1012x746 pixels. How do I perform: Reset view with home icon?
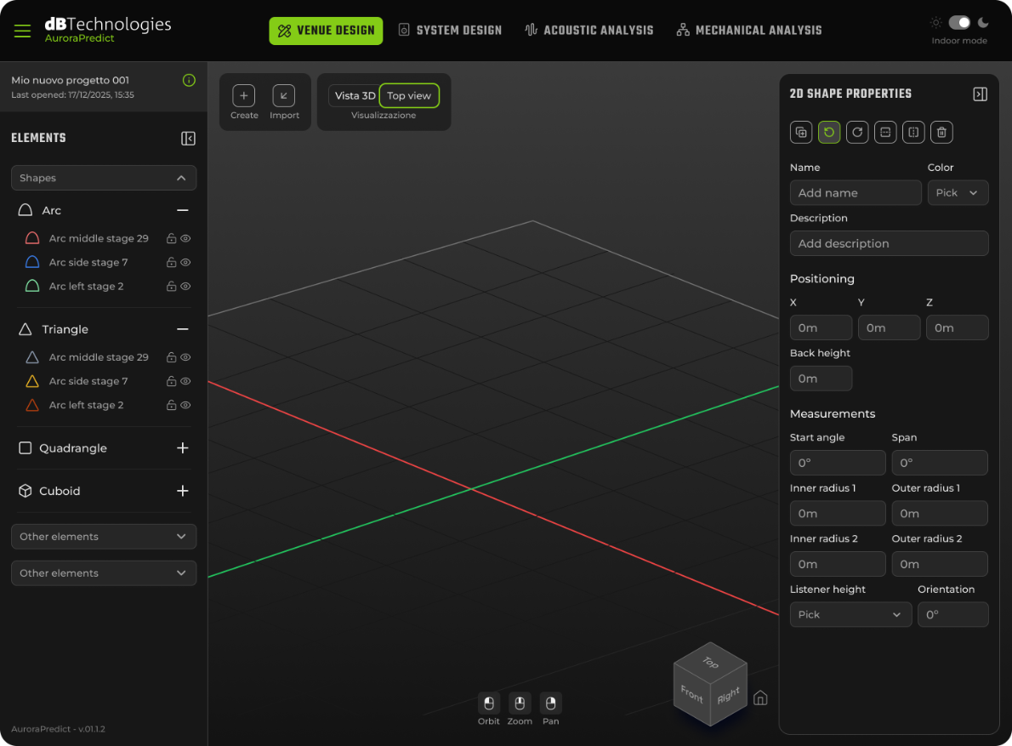pyautogui.click(x=760, y=698)
